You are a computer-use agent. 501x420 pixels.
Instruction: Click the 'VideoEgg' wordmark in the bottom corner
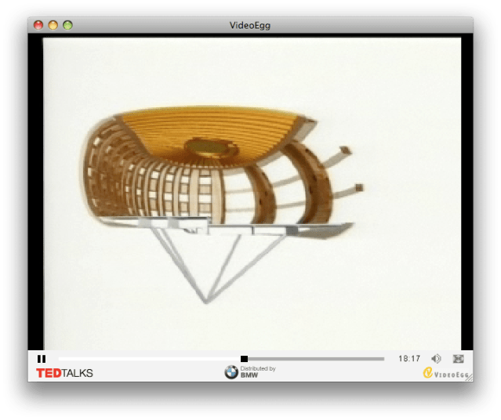click(x=451, y=375)
